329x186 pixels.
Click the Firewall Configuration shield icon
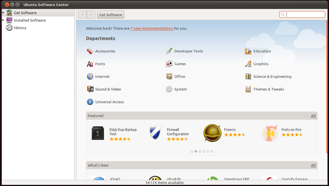click(x=155, y=133)
